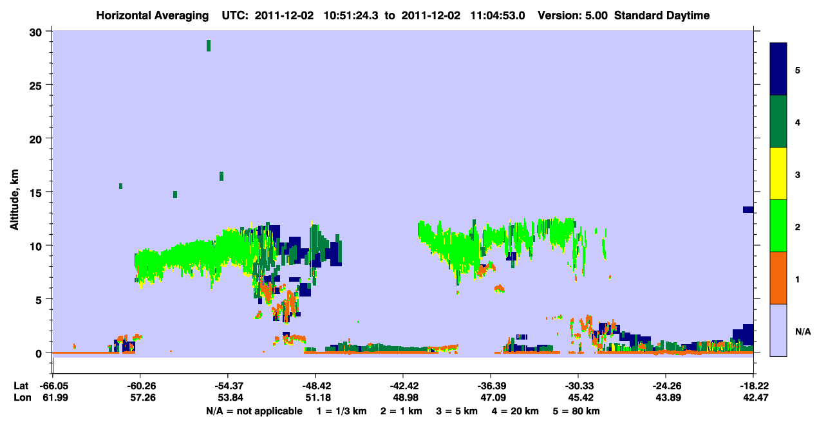Click the y-axis tick label 30
This screenshot has width=837, height=429.
tap(37, 32)
